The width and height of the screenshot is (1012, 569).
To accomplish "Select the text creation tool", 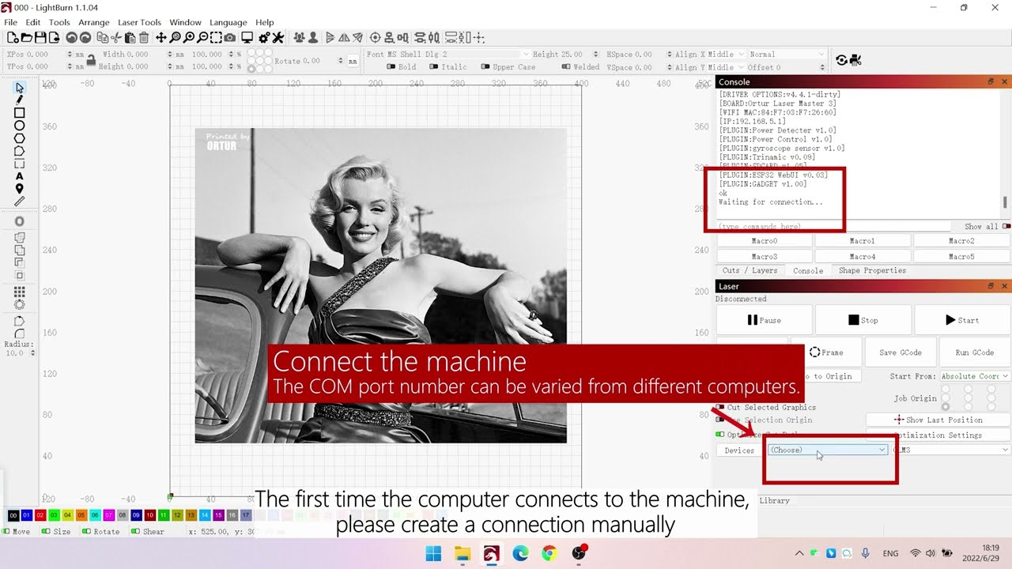I will [20, 176].
